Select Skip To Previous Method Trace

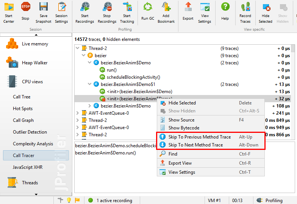tap(211, 137)
